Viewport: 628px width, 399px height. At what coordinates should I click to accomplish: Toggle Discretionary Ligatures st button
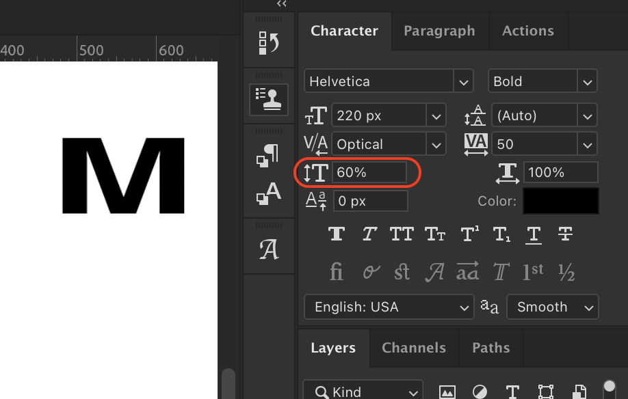tap(402, 273)
